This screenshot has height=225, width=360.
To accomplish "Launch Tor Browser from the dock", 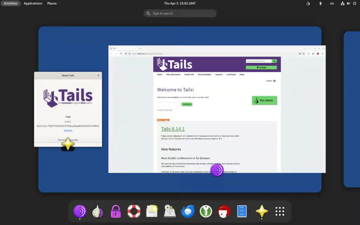I will tap(80, 211).
